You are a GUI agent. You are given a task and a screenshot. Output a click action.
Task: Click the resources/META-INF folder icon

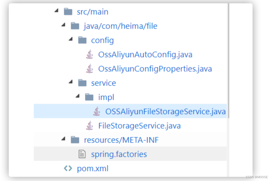coord(75,140)
